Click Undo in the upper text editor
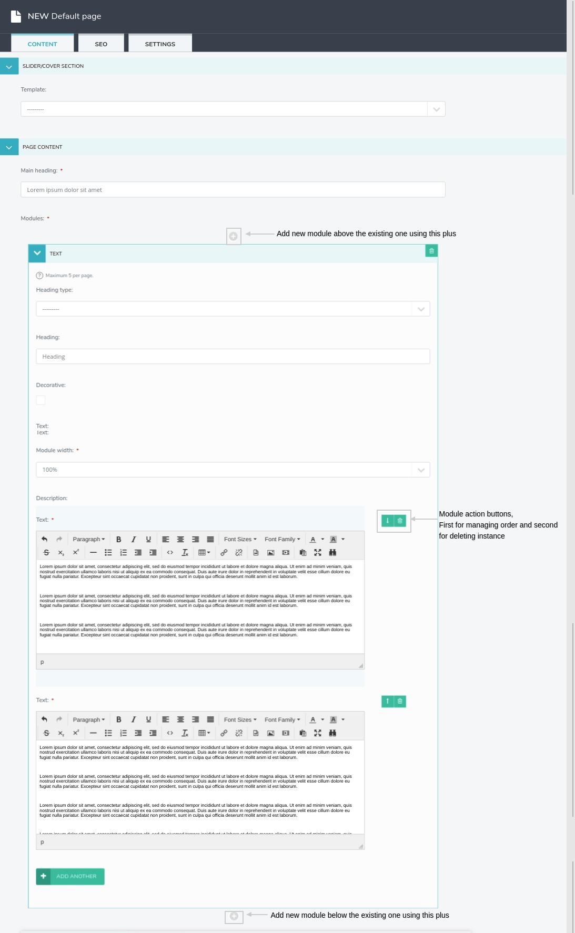575x933 pixels. coord(44,539)
